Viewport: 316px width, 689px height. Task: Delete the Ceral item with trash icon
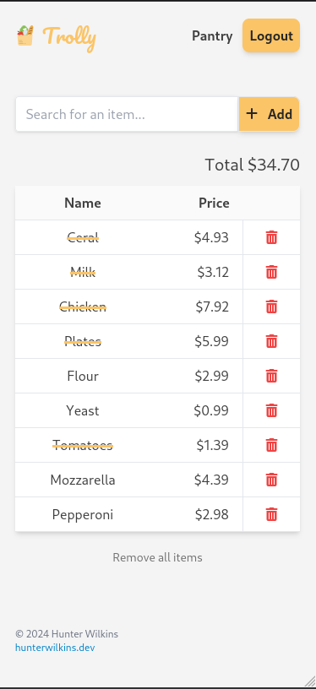[x=271, y=237]
